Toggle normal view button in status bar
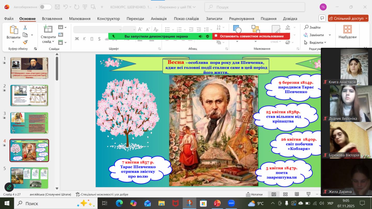 [x=274, y=194]
